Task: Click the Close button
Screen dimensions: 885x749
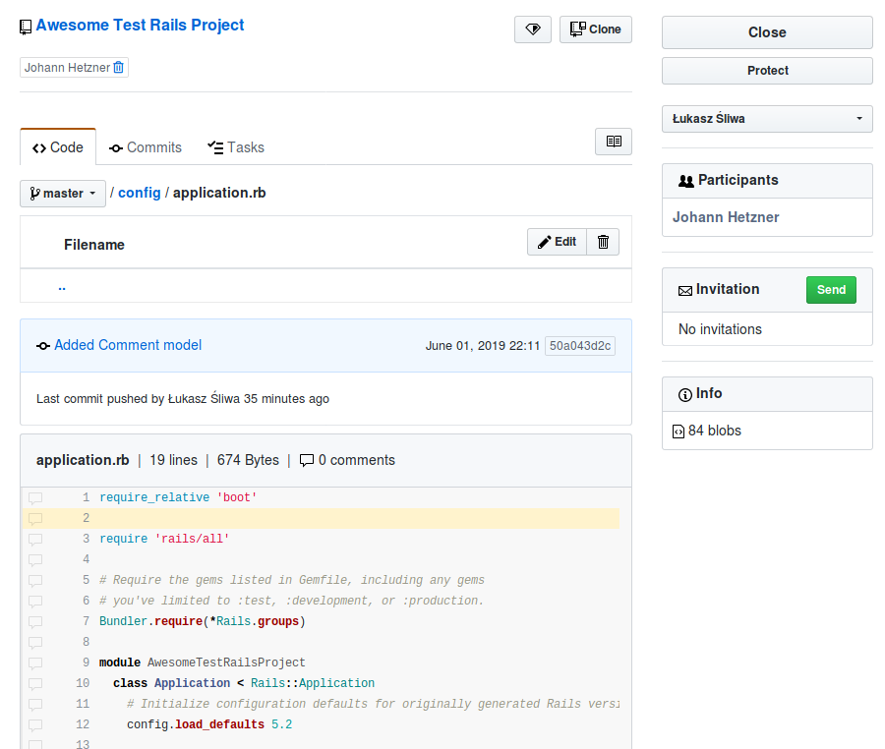Action: (x=767, y=32)
